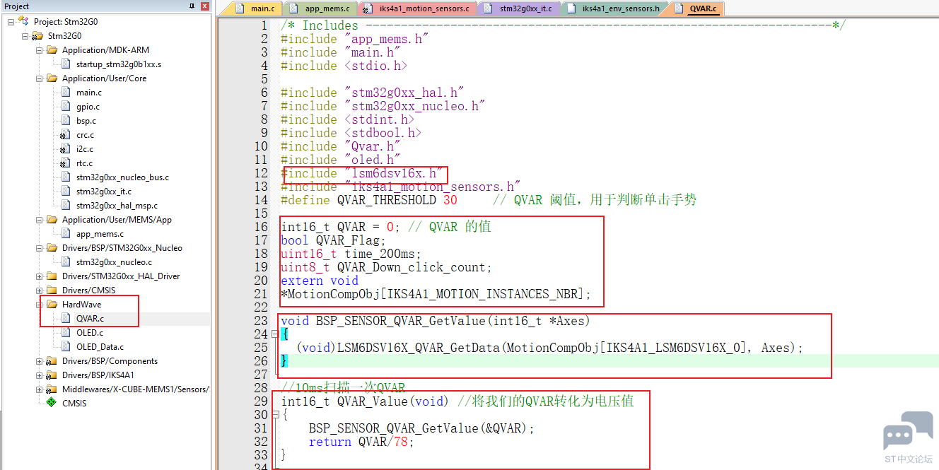The width and height of the screenshot is (939, 470).
Task: Collapse the Application/MDK-ARM group
Action: click(40, 50)
